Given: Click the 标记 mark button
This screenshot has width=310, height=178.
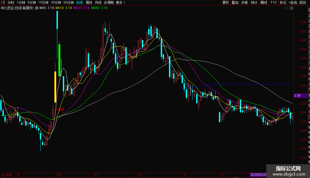Looking at the screenshot, I should click(283, 2).
